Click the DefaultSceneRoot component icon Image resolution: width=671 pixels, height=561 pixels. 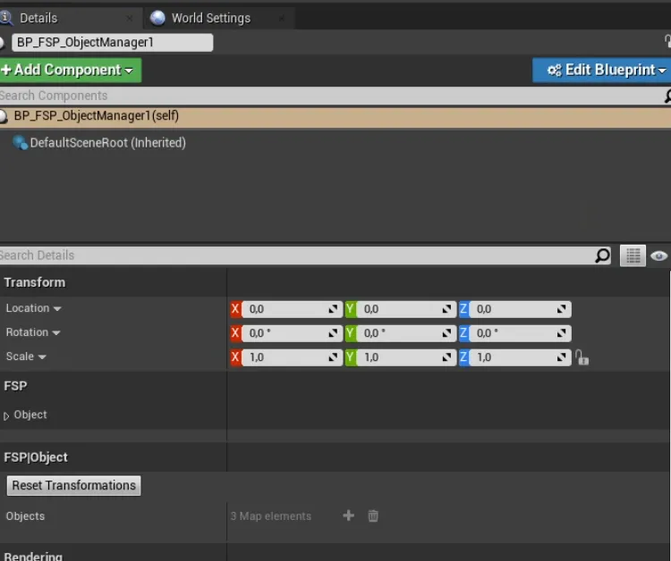click(x=20, y=143)
